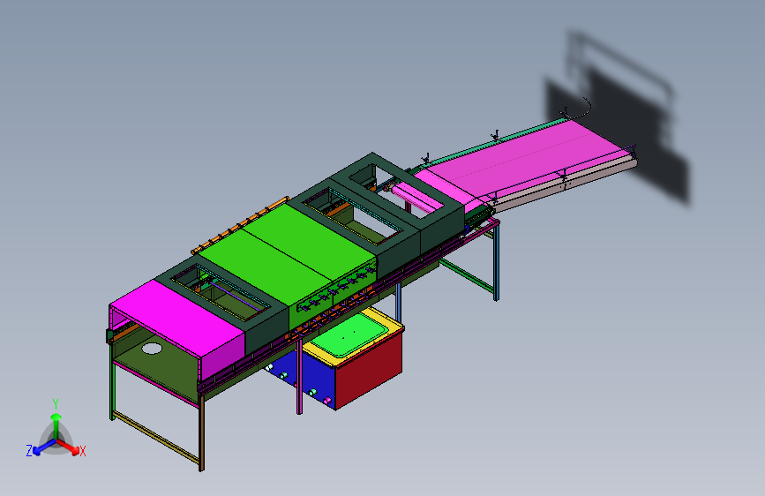Select the green diagonal brace near the rear legs
This screenshot has height=496, width=765.
tap(467, 274)
